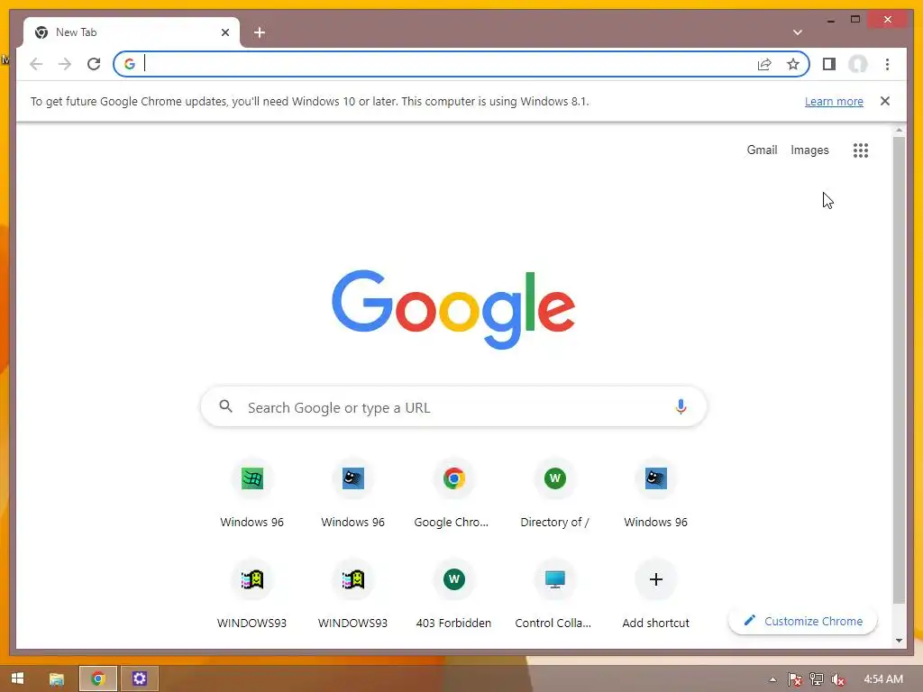Show hidden system tray icons
This screenshot has height=692, width=923.
[x=772, y=679]
